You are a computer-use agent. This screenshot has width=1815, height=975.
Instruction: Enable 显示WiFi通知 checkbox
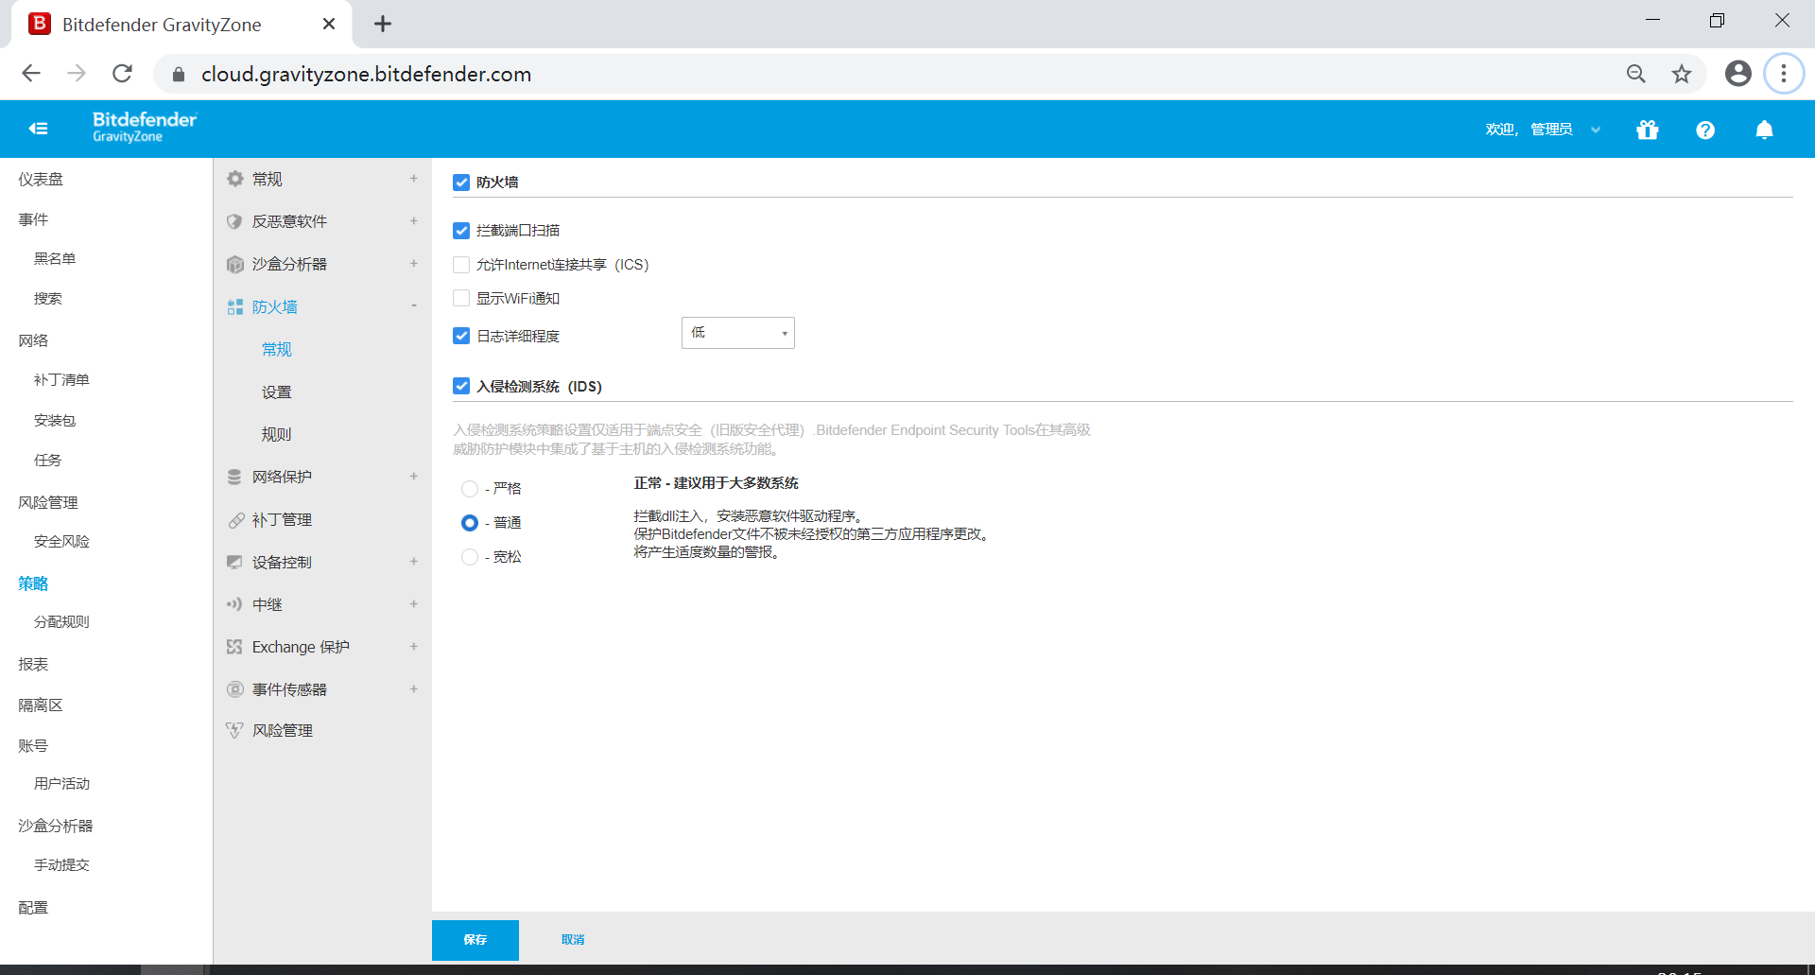tap(461, 299)
